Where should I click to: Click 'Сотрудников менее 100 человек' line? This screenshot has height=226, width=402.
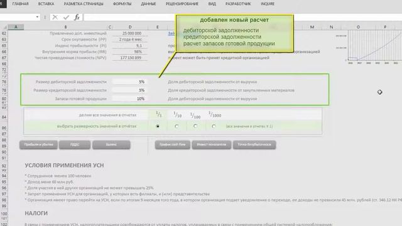pyautogui.click(x=58, y=176)
